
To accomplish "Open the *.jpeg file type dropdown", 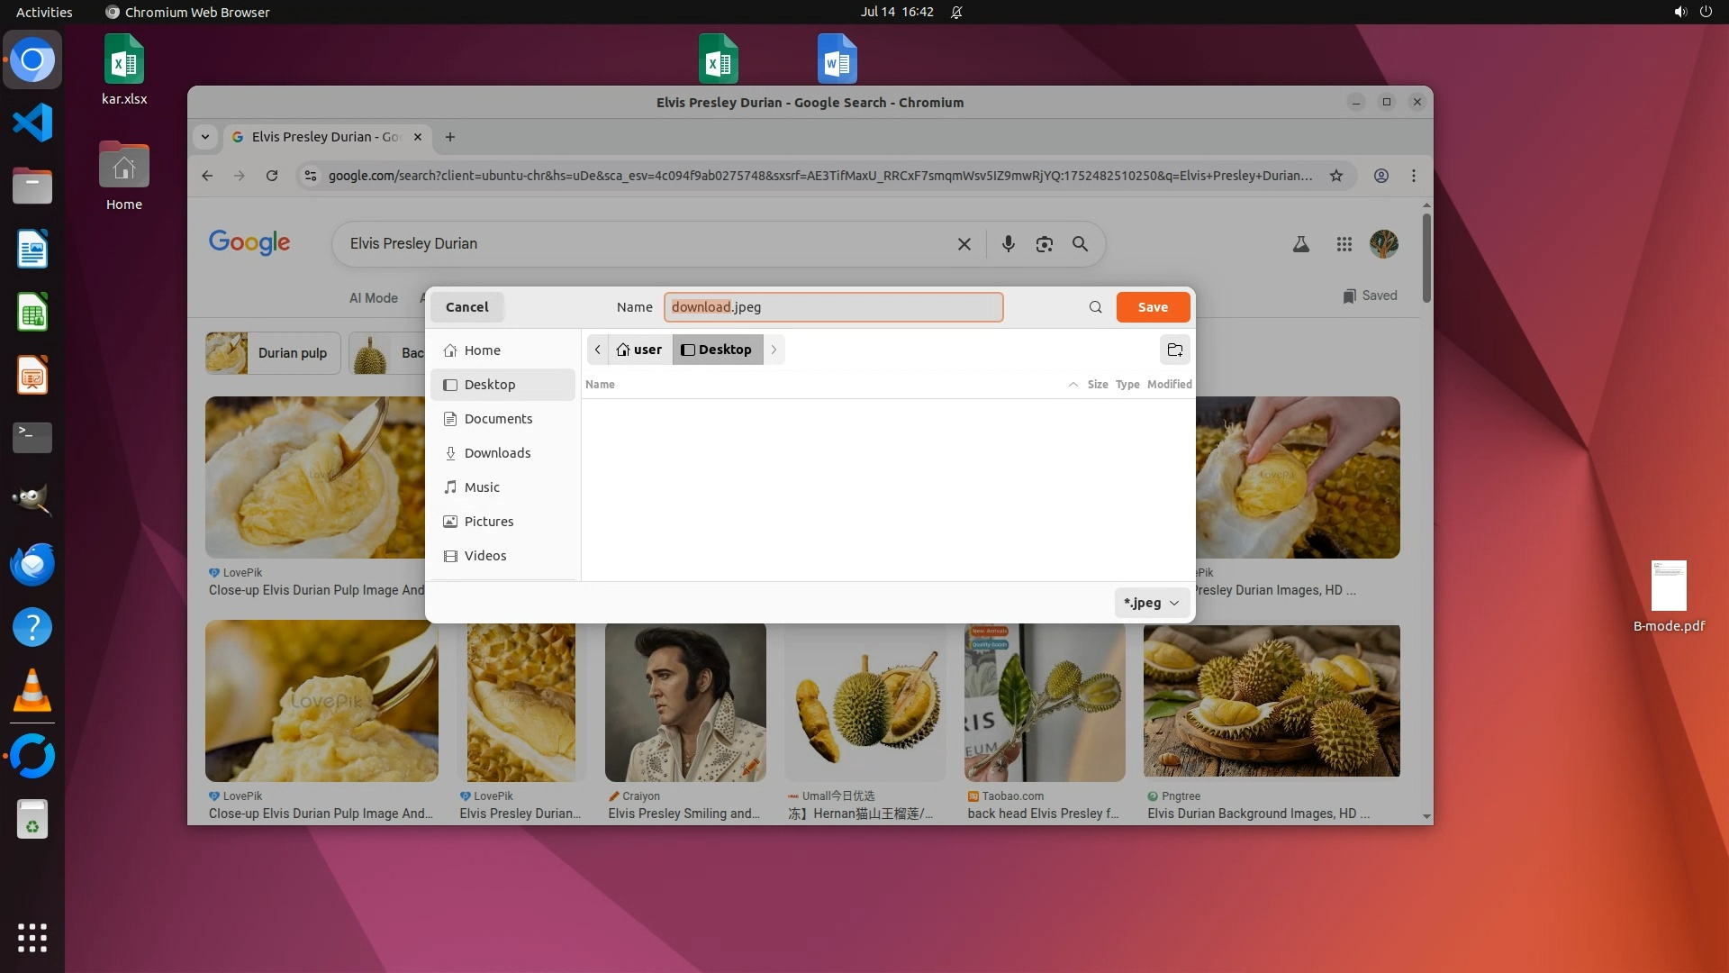I will [x=1152, y=603].
